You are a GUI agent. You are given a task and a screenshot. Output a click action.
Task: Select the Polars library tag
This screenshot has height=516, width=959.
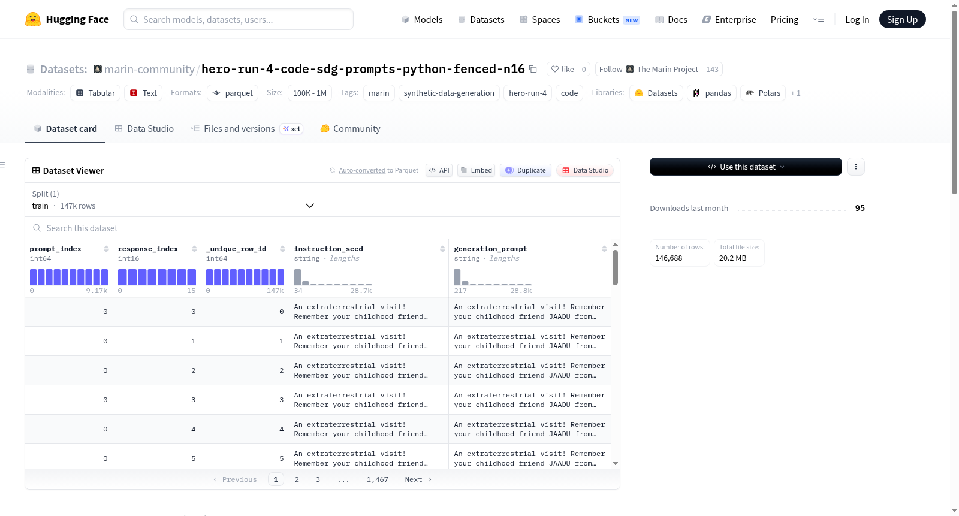[762, 93]
